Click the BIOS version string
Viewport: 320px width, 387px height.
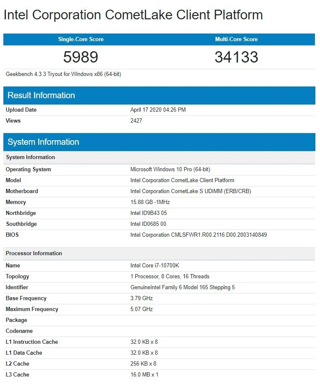coord(198,235)
